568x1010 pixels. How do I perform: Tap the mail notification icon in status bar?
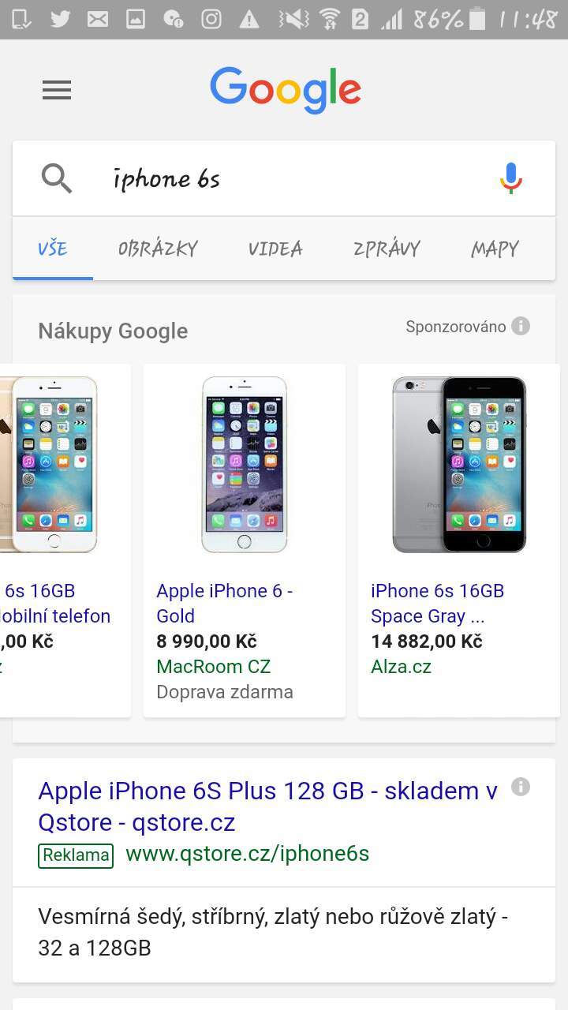point(98,19)
